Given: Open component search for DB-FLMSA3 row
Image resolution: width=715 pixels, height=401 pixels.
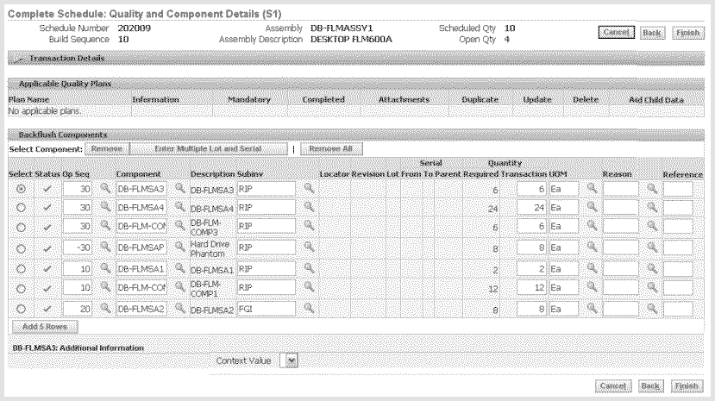Looking at the screenshot, I should (x=180, y=188).
